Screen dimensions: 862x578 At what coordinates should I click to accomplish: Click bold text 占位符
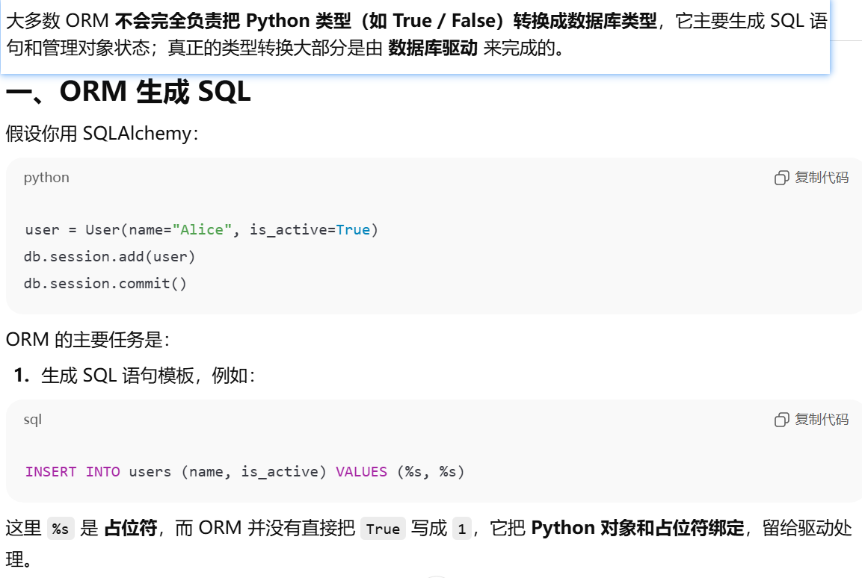(130, 528)
